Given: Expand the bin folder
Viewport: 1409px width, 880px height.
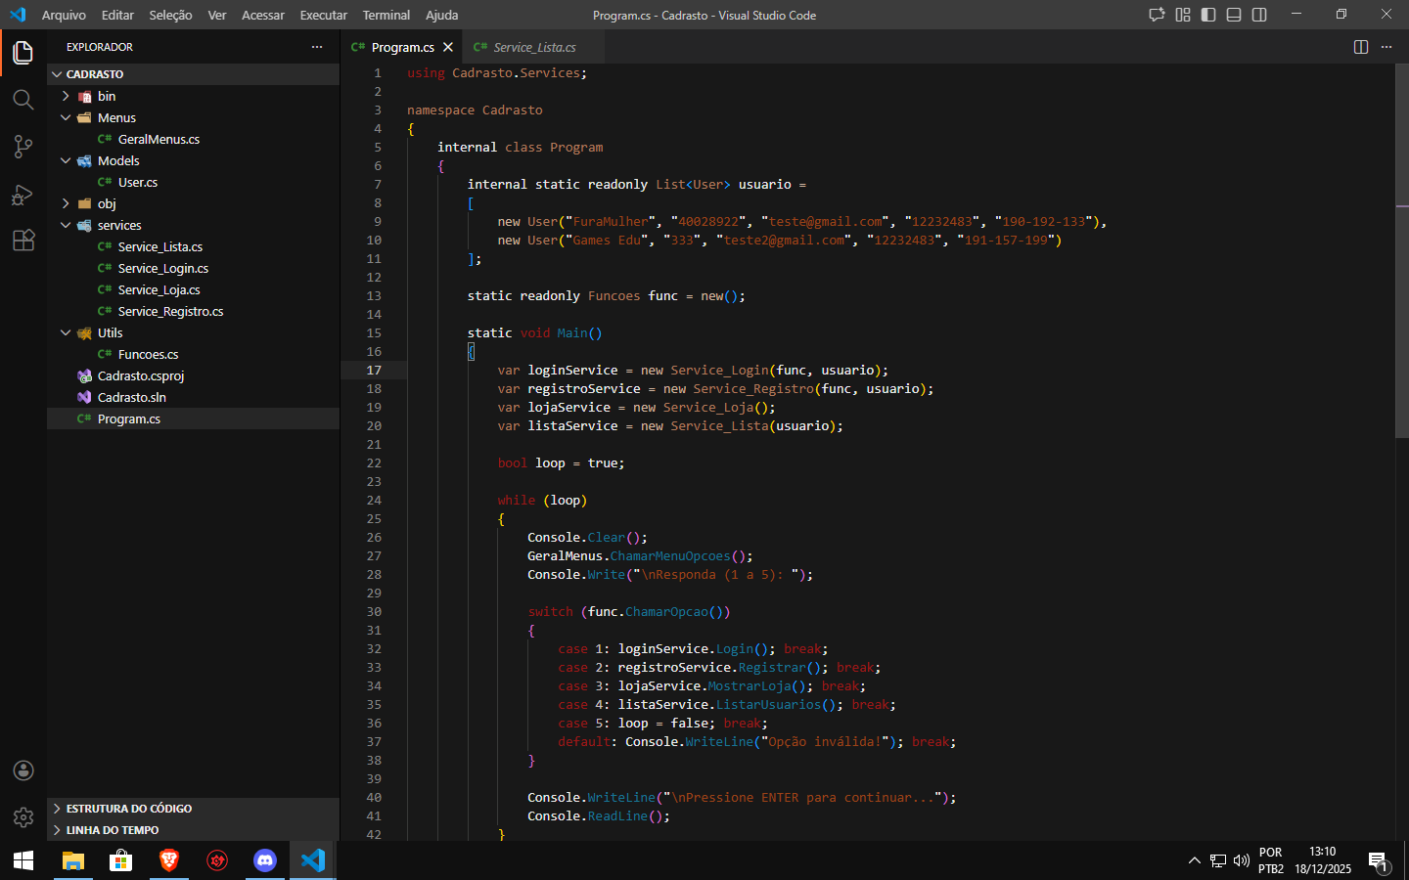Looking at the screenshot, I should pyautogui.click(x=66, y=96).
